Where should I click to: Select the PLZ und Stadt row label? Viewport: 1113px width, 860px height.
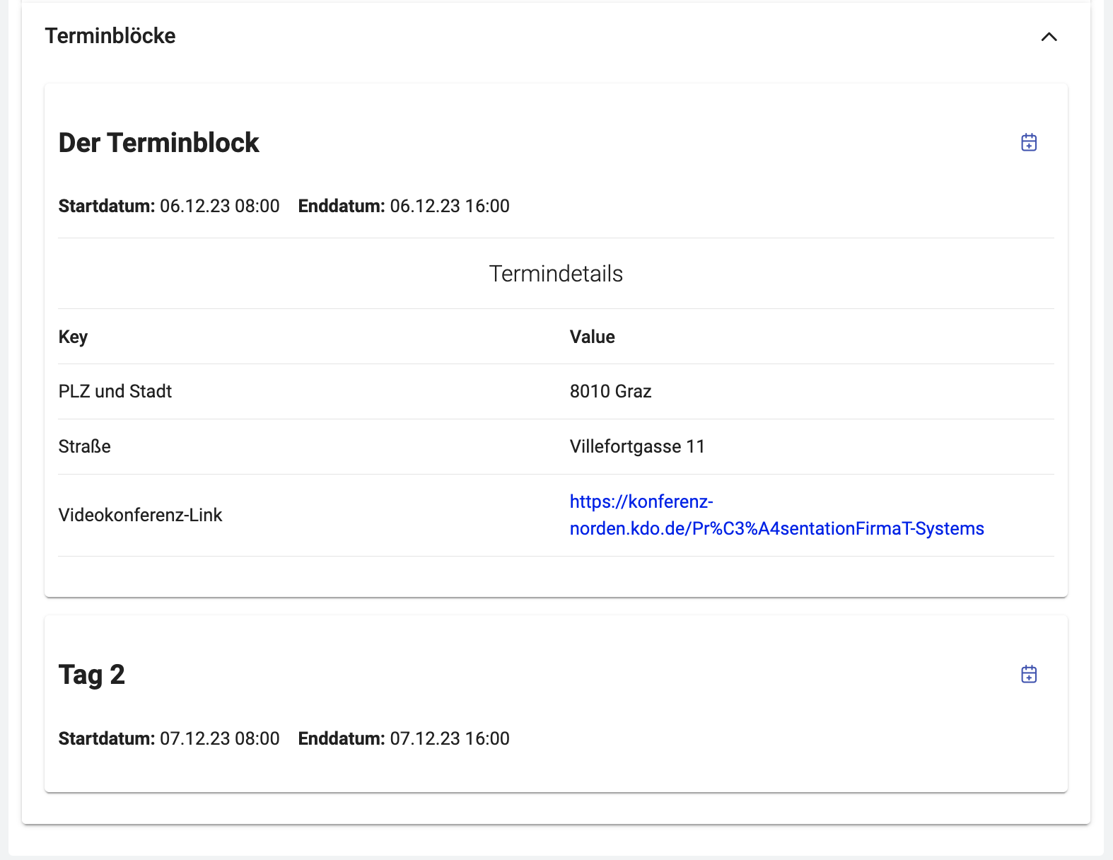point(115,391)
